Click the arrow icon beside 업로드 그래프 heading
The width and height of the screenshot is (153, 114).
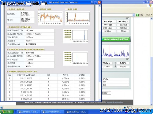[66, 9]
